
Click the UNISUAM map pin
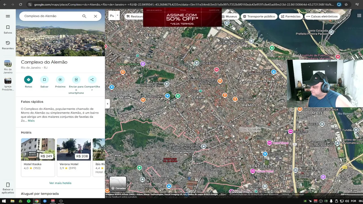click(265, 186)
